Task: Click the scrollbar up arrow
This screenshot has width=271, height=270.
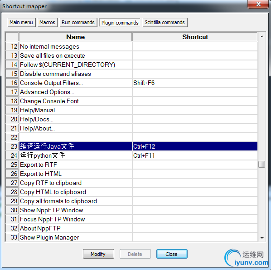Action: coord(262,36)
